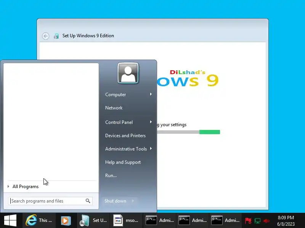
Task: Click the setup progress bar
Action: (188, 132)
